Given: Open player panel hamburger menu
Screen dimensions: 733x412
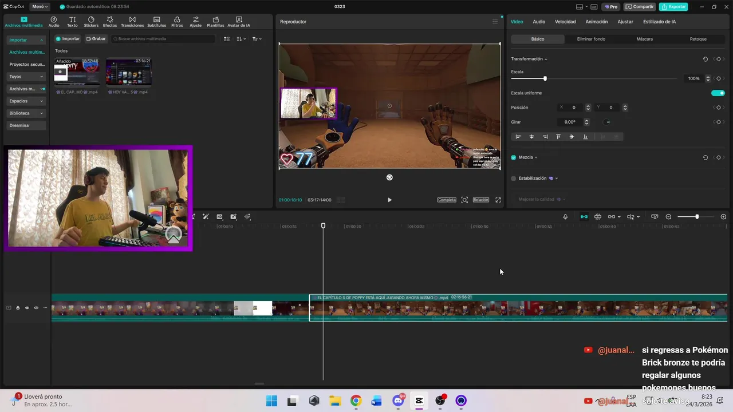Looking at the screenshot, I should pyautogui.click(x=495, y=22).
